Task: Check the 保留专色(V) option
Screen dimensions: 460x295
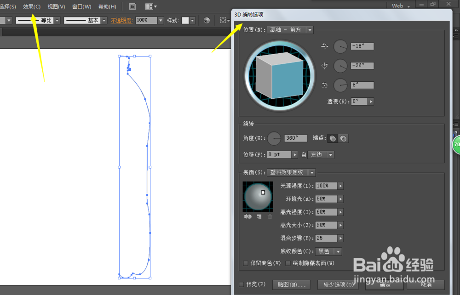Action: point(245,263)
